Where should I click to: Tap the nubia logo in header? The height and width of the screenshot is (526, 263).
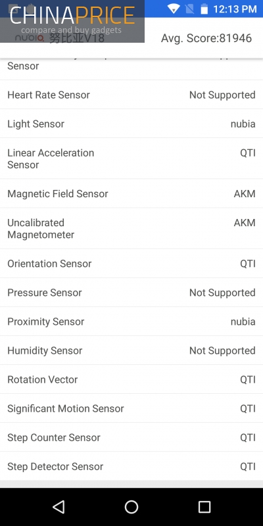30,38
